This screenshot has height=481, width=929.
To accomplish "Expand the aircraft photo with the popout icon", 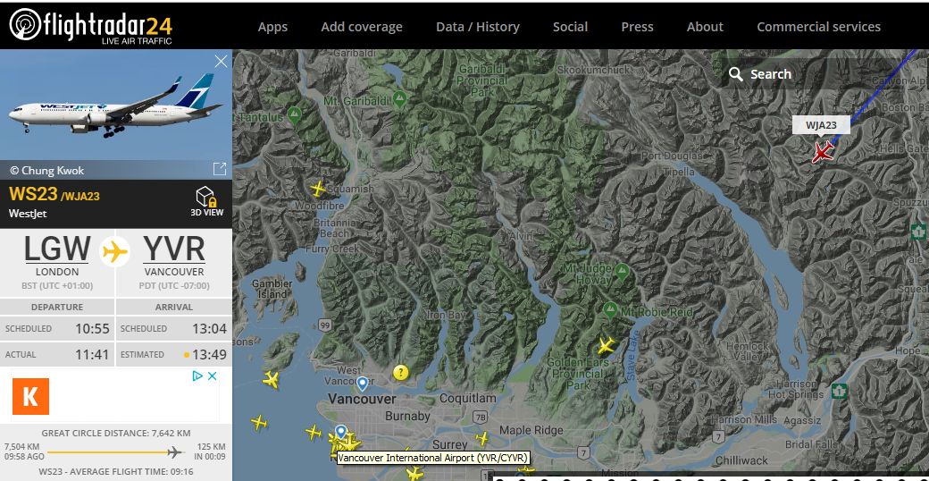I will (x=219, y=169).
